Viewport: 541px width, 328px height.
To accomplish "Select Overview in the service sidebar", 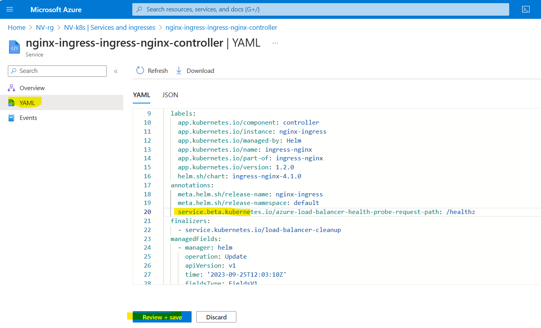I will pos(32,88).
